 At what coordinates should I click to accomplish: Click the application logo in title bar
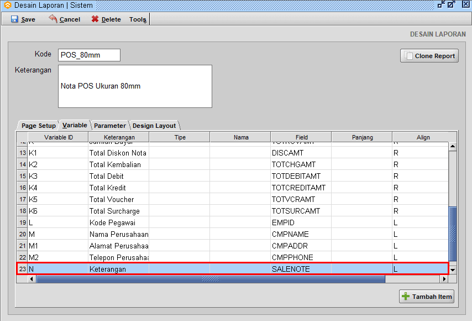(7, 5)
